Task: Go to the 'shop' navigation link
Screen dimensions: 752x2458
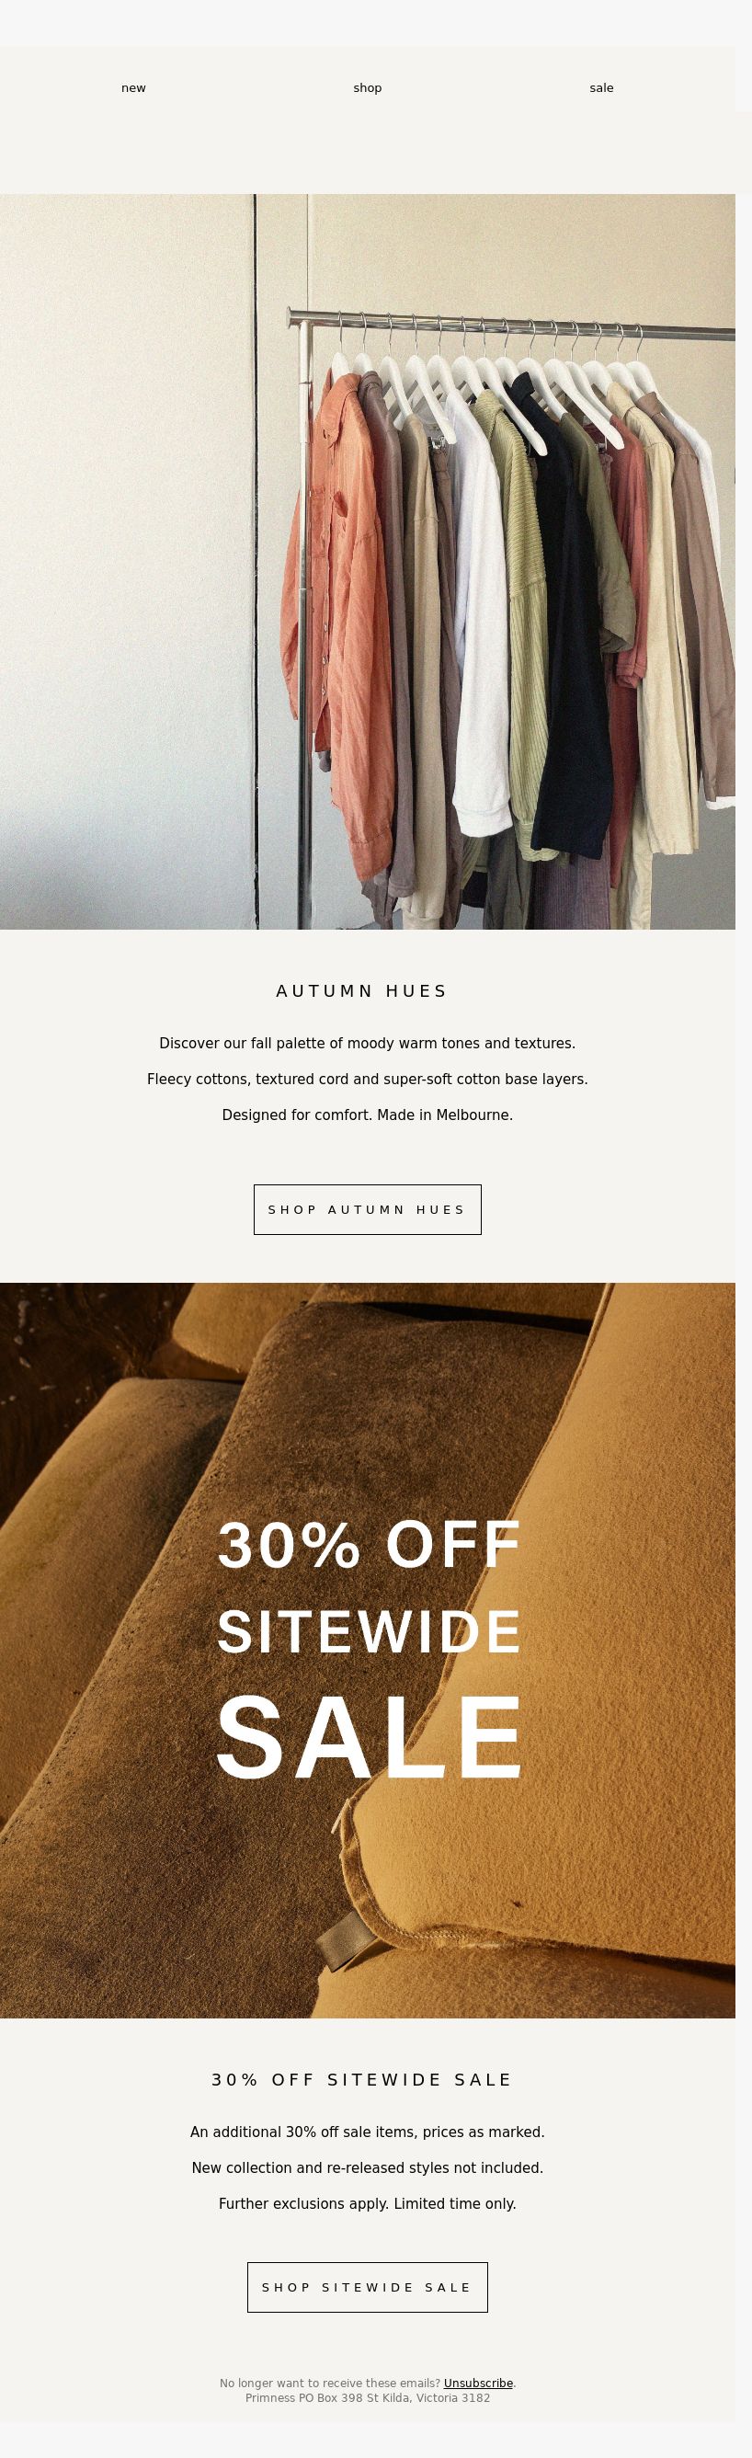Action: pos(368,87)
